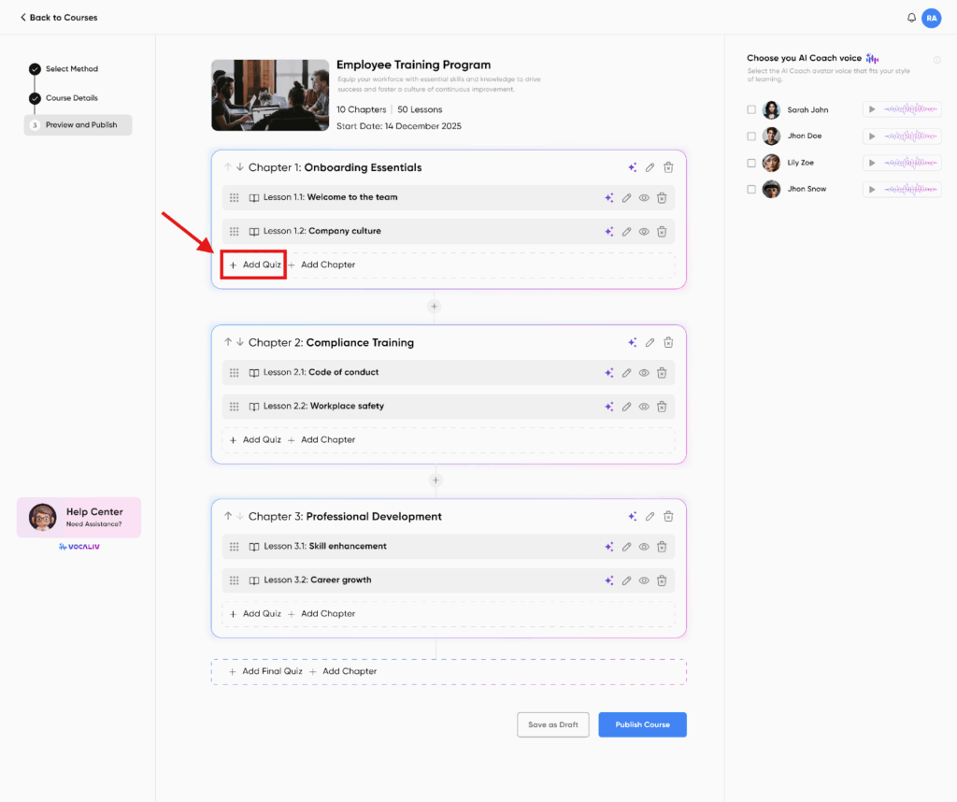The image size is (957, 802).
Task: Delete Chapter 1 using trash icon
Action: (668, 167)
